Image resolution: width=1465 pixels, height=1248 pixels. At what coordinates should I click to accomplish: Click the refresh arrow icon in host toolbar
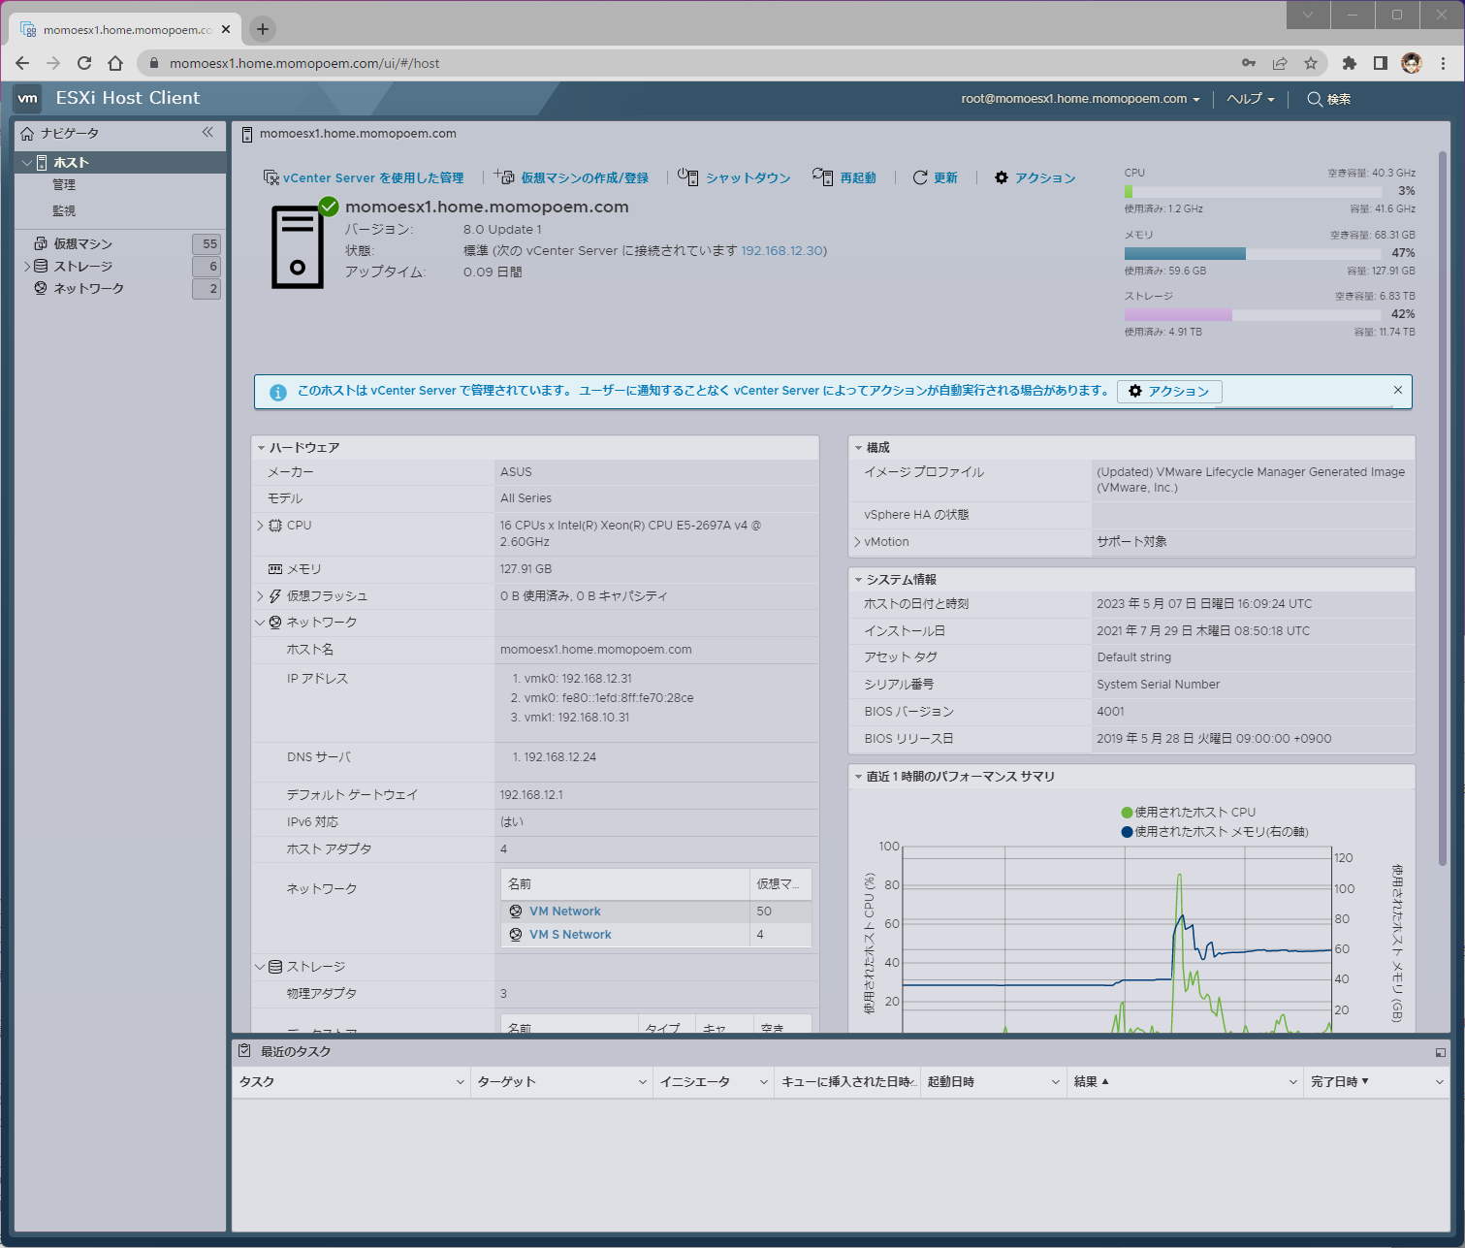pos(920,177)
